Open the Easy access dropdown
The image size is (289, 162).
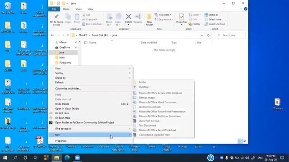[164, 19]
